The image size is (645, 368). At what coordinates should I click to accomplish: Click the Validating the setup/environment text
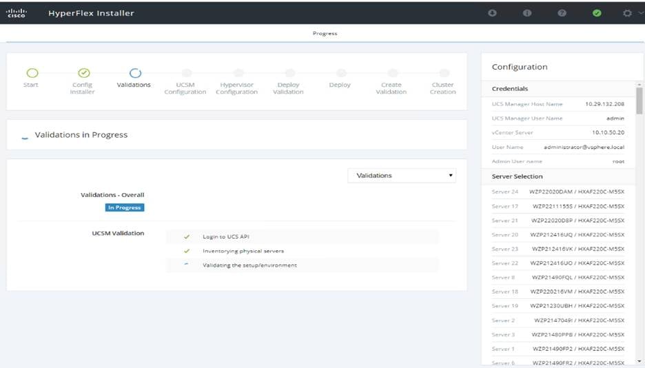click(249, 265)
